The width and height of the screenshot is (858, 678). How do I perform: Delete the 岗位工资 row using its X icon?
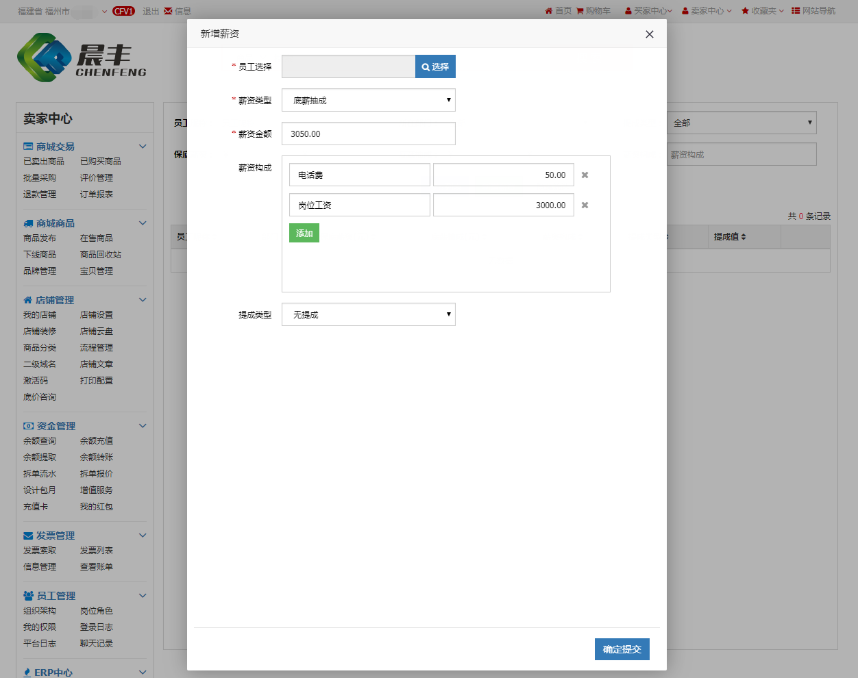click(585, 205)
